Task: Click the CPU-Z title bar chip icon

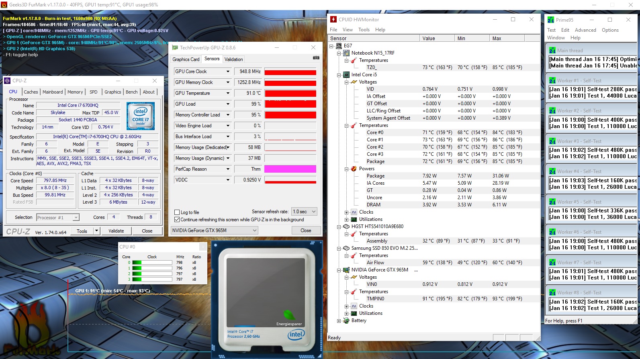Action: click(x=7, y=81)
